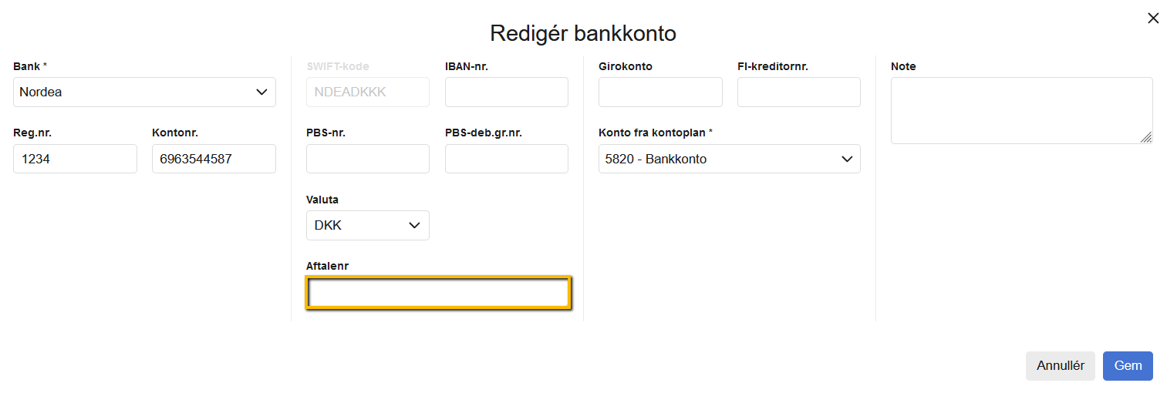This screenshot has width=1167, height=393.
Task: Click the Bank dropdown chevron arrow
Action: (x=261, y=92)
